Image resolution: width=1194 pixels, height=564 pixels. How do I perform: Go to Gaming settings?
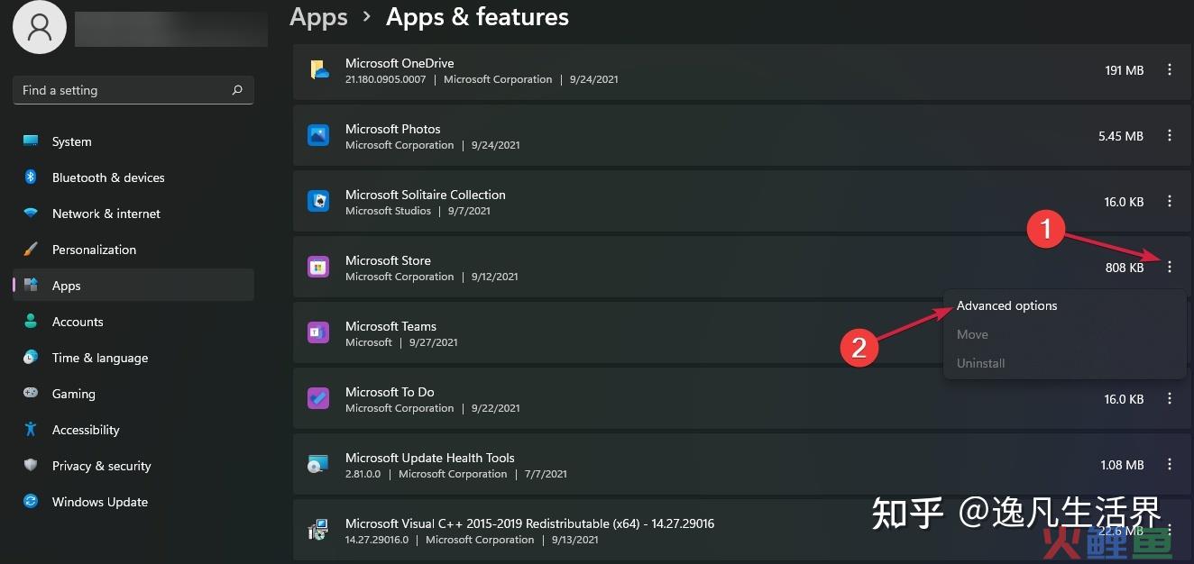pos(133,394)
